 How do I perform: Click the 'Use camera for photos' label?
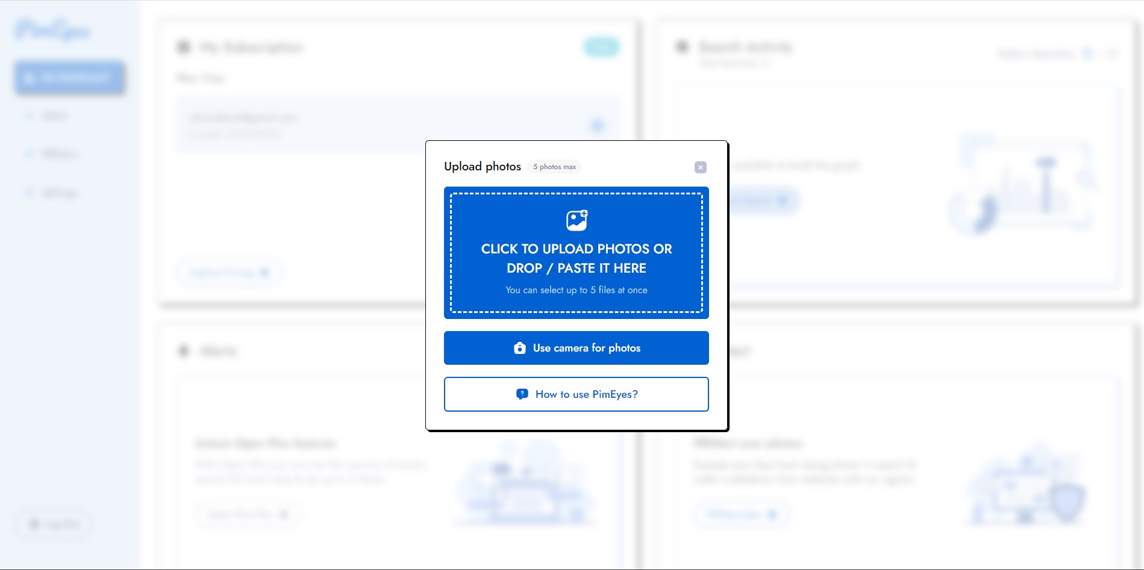tap(587, 348)
